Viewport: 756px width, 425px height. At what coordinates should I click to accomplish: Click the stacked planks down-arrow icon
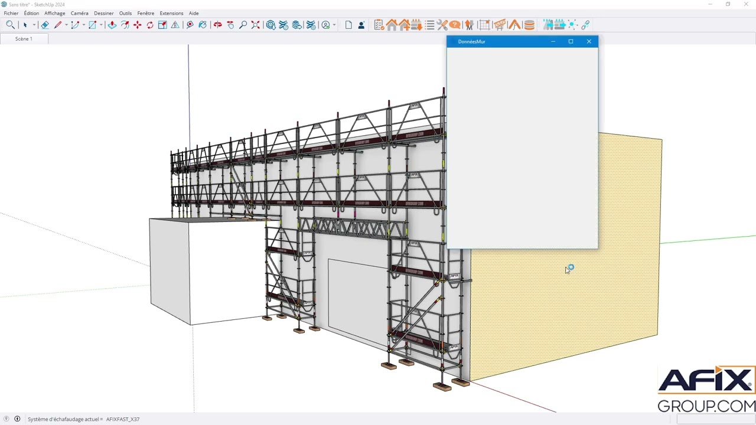(x=416, y=25)
